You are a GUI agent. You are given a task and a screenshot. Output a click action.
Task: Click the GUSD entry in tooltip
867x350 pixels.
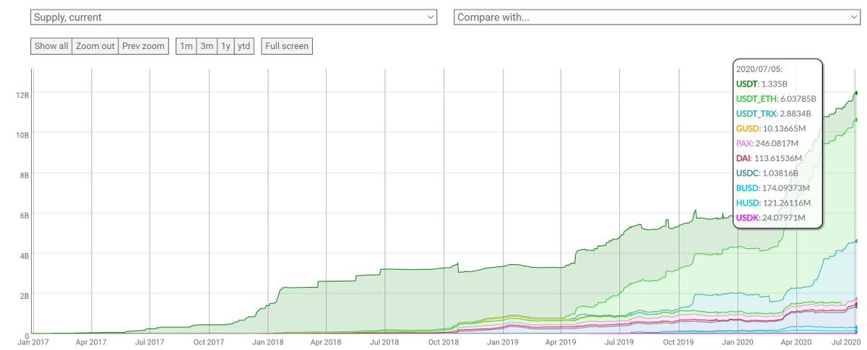[771, 128]
